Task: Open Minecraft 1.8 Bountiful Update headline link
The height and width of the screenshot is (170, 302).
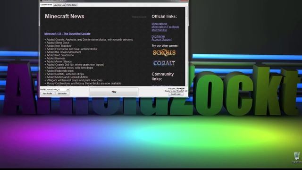Action: pyautogui.click(x=67, y=34)
